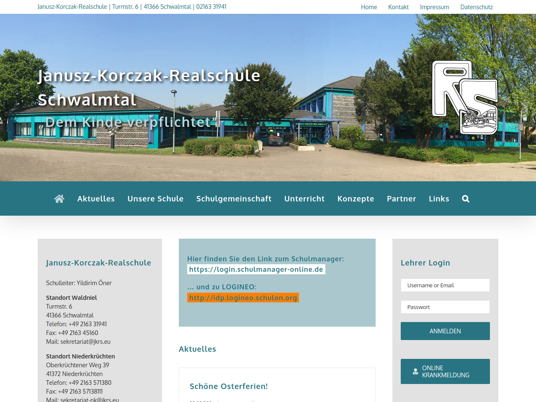
Task: Go to the Links menu item
Action: click(439, 199)
